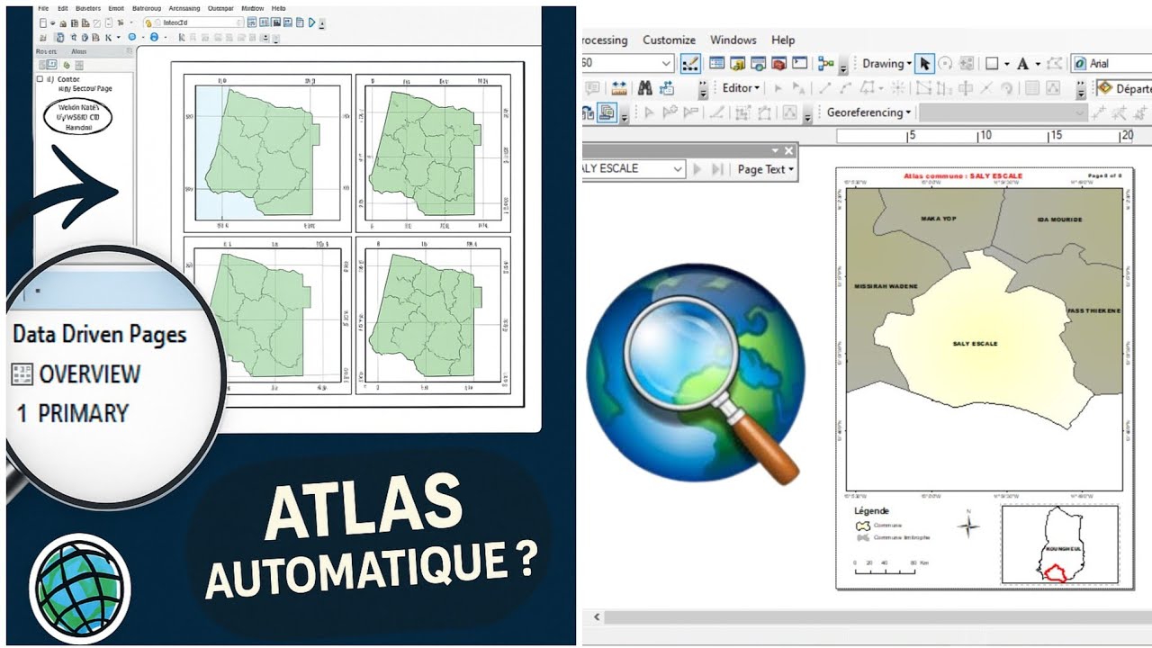This screenshot has width=1152, height=648.
Task: Click the Measure ruler tool
Action: coord(619,88)
